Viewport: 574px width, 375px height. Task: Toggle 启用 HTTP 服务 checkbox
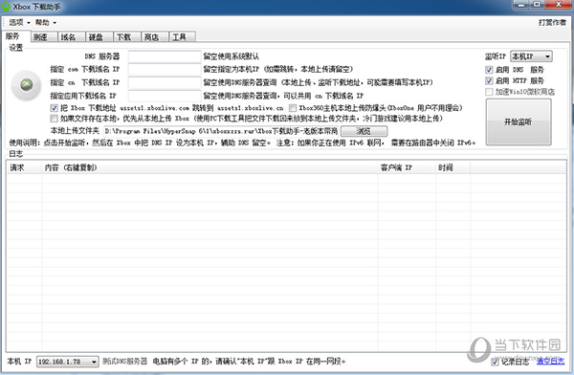(489, 80)
